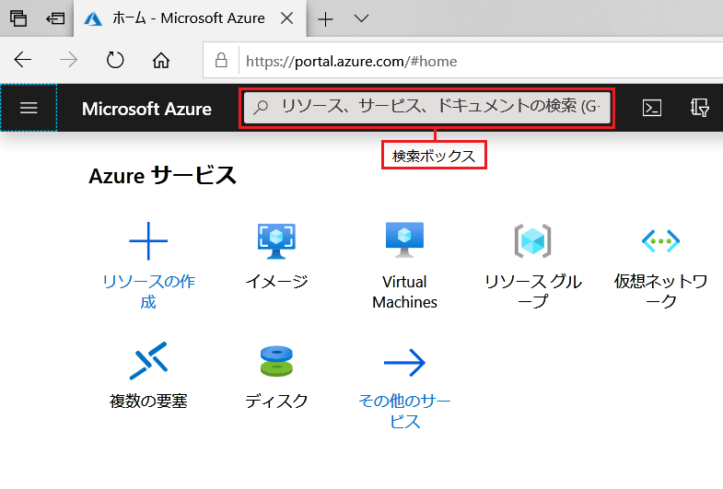Click the その他のサービス arrow icon
This screenshot has height=489, width=723.
tap(404, 362)
